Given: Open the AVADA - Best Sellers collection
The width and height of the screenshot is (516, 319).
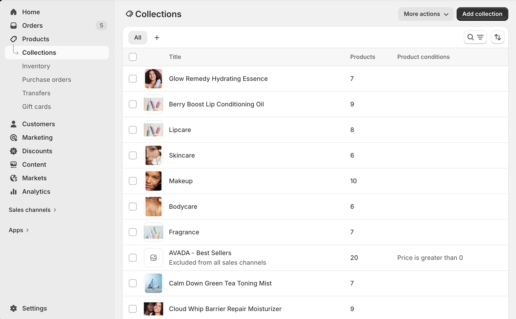Looking at the screenshot, I should tap(200, 253).
